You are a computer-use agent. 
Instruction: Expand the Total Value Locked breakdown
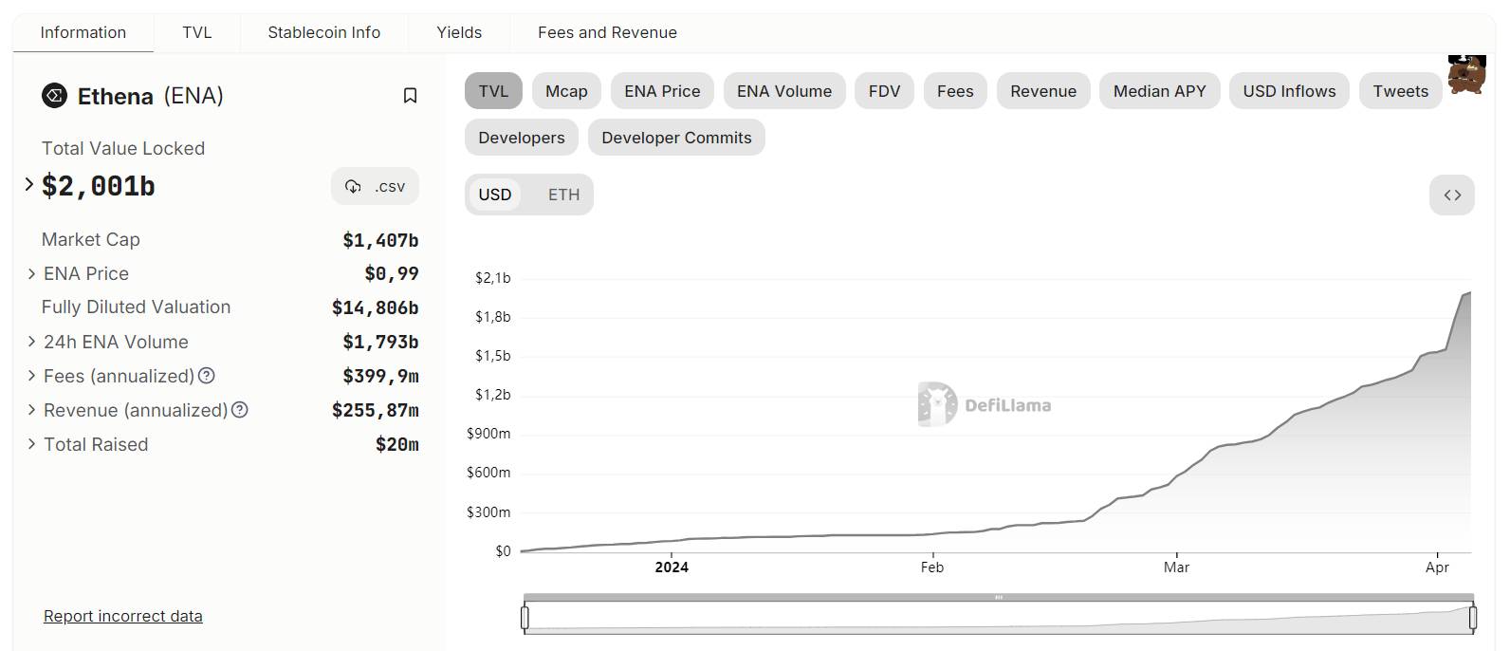coord(29,184)
